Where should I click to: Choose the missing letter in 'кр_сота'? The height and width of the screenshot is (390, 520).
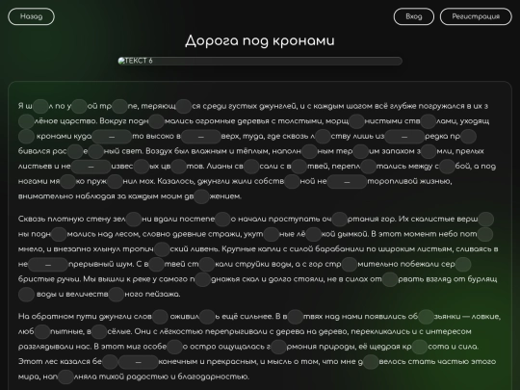click(420, 347)
